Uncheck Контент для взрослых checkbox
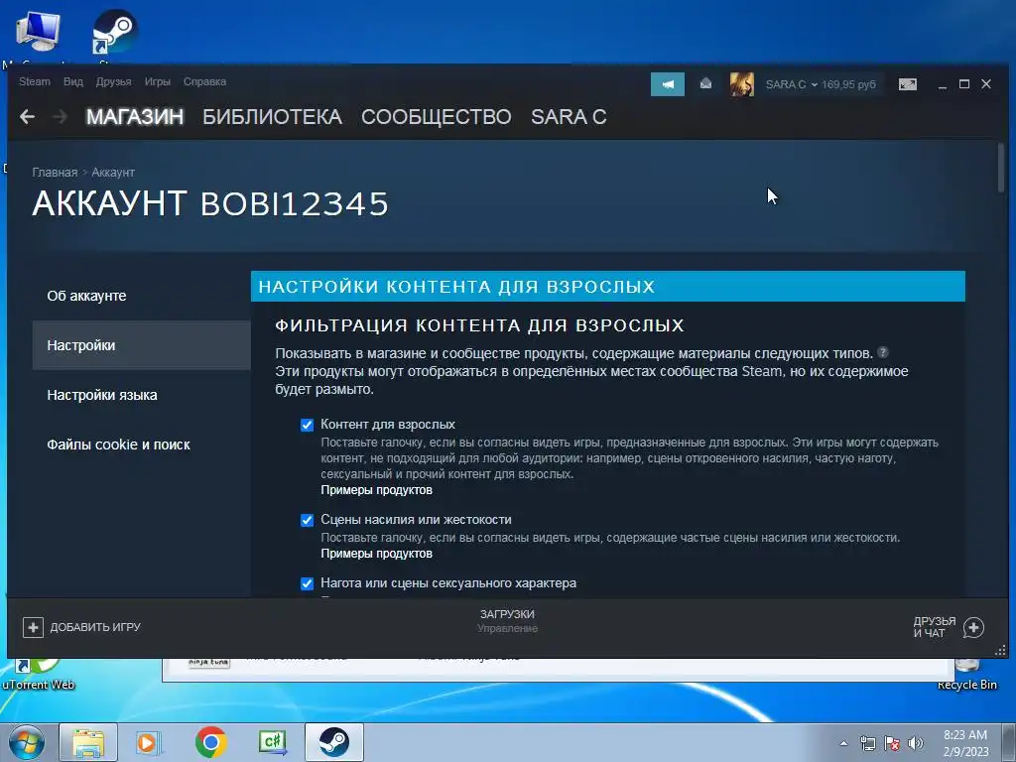This screenshot has height=762, width=1016. tap(308, 425)
